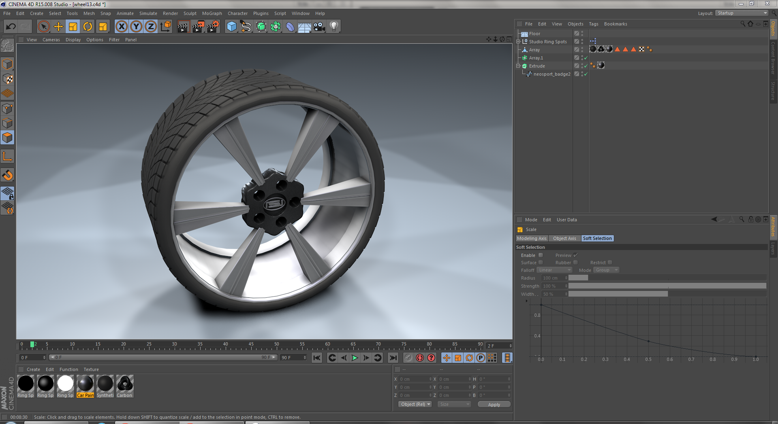778x424 pixels.
Task: Render the active view
Action: 183,27
